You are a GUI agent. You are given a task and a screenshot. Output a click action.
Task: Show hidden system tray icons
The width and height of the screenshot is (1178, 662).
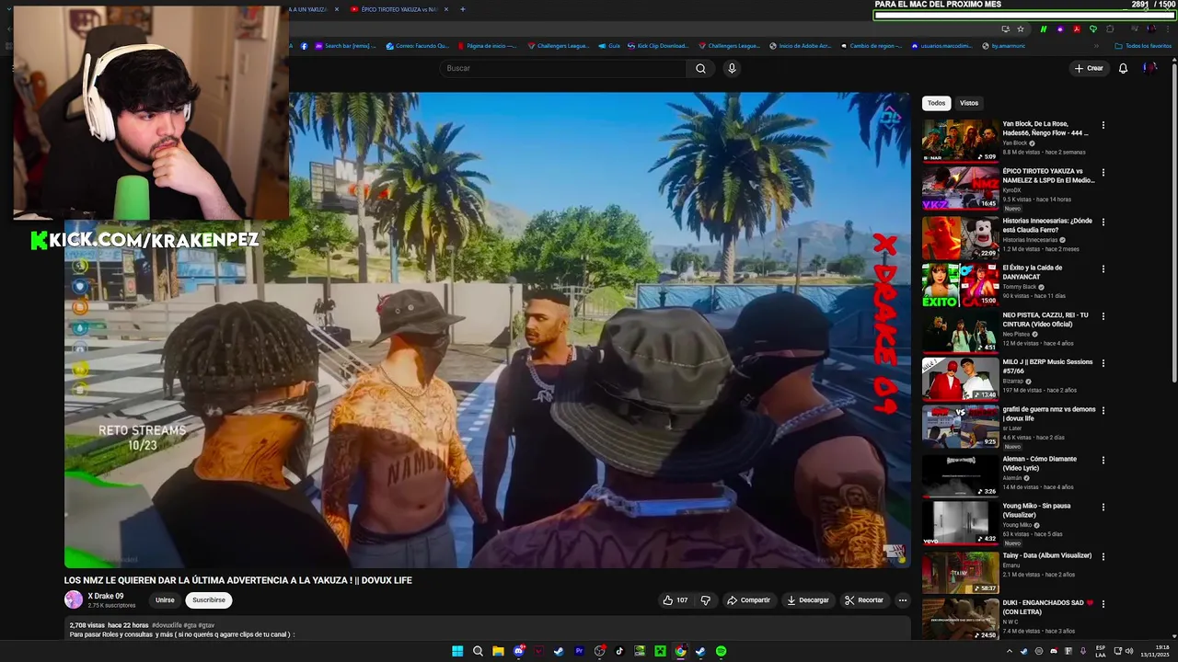point(1010,651)
